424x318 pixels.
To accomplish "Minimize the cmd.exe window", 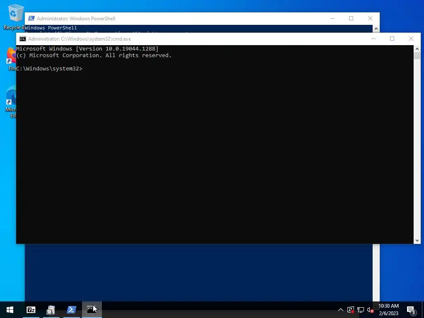I will coord(373,39).
